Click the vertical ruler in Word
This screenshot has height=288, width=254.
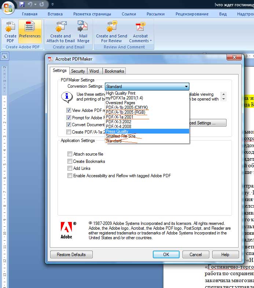pos(4,176)
